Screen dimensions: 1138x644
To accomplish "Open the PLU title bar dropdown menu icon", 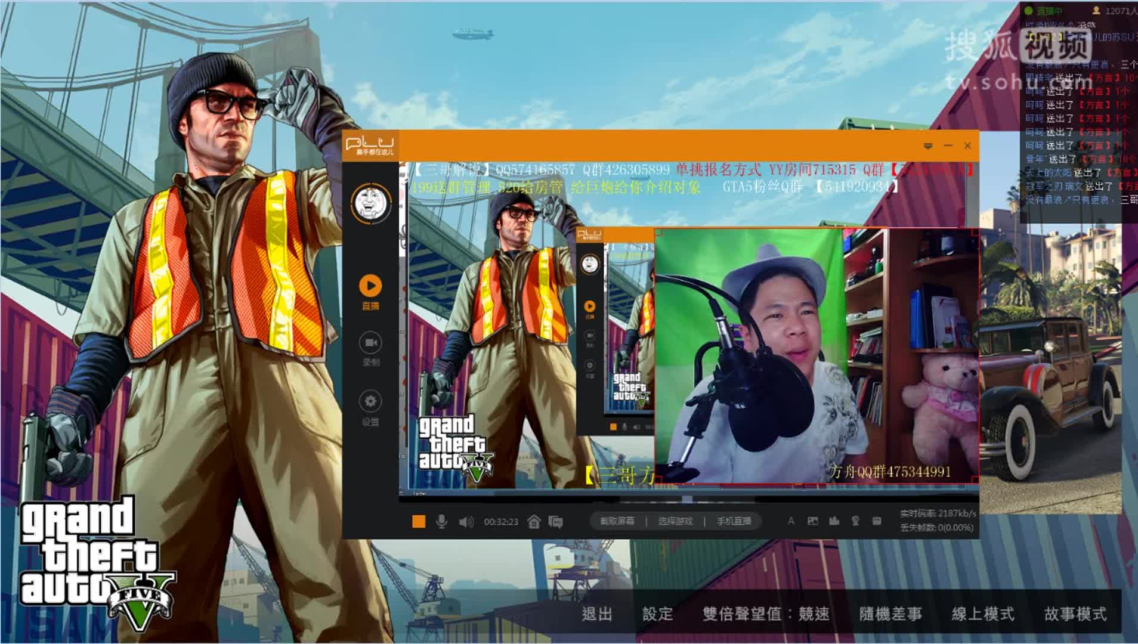I will tap(928, 146).
